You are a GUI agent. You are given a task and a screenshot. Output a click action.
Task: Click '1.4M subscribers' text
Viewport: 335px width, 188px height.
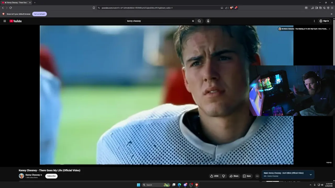click(32, 178)
